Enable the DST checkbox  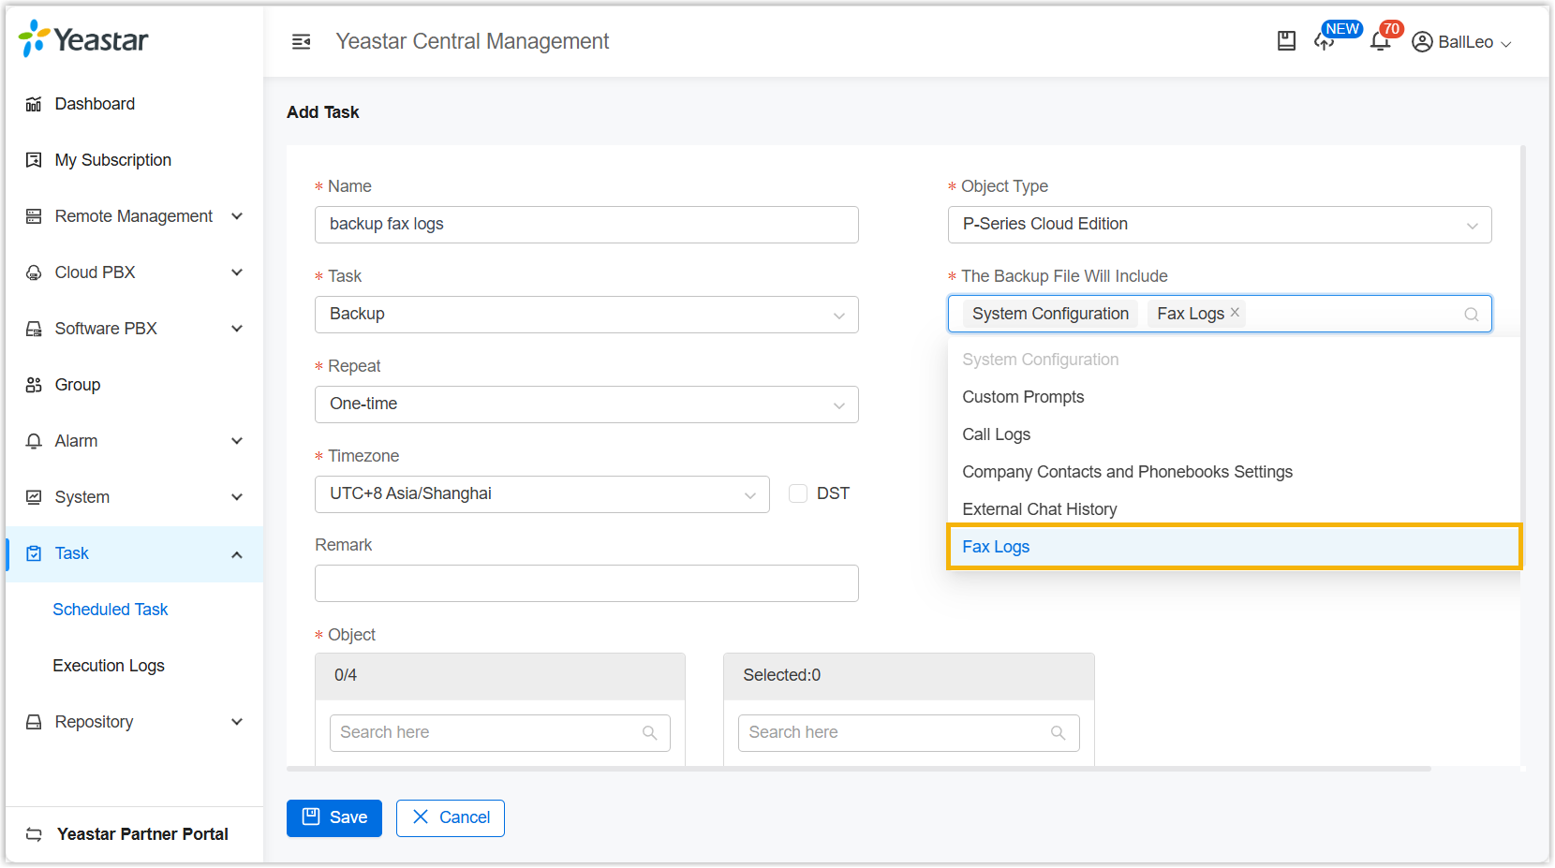[798, 493]
